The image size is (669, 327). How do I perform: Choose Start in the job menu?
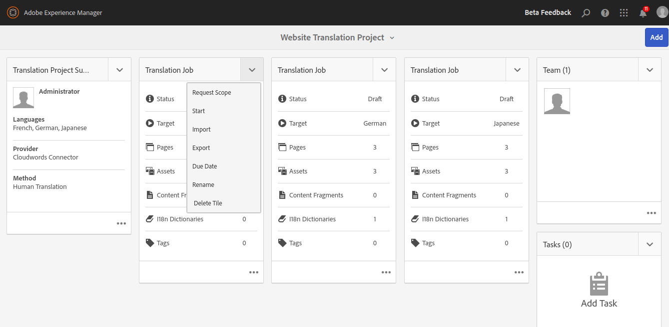pos(199,111)
